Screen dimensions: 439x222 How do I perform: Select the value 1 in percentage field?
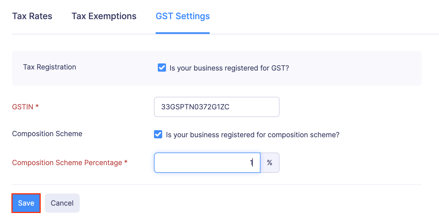[x=251, y=162]
